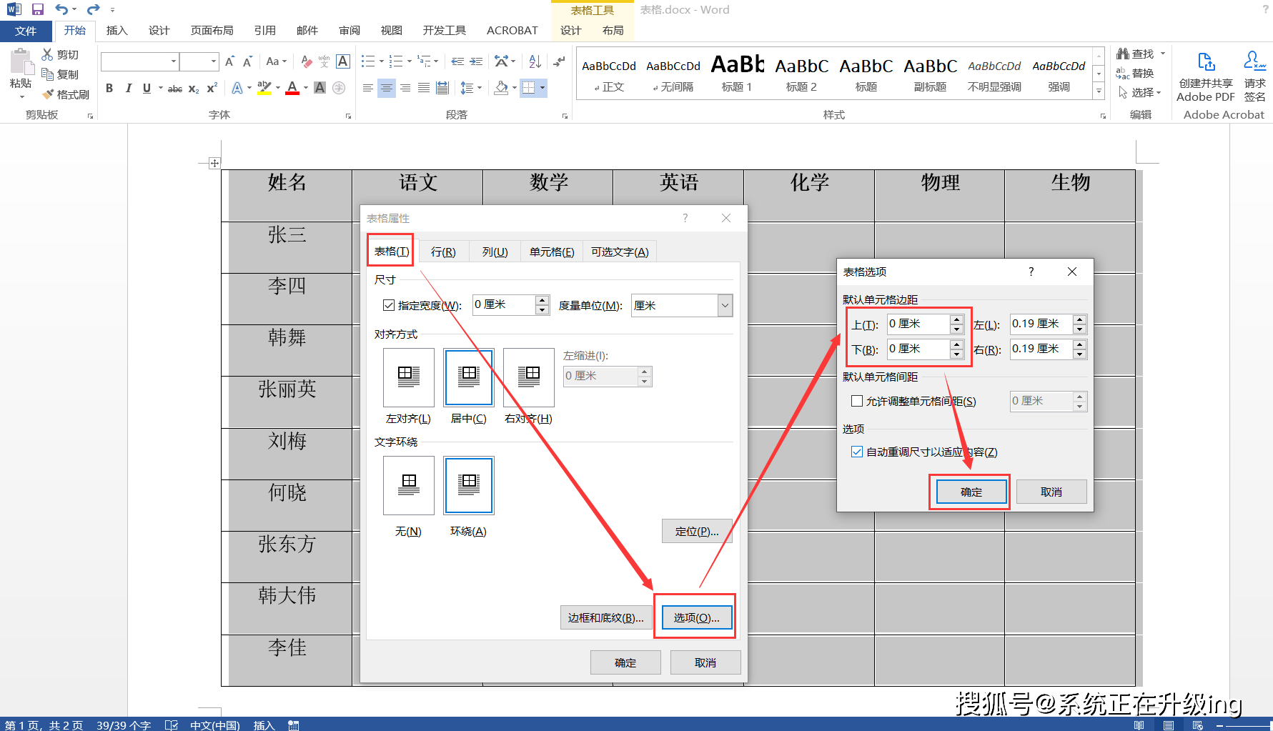Expand the styles gallery arrow
The height and width of the screenshot is (731, 1273).
tap(1099, 91)
